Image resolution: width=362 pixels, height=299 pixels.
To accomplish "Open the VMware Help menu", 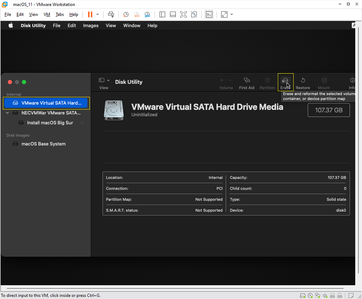I will tap(74, 15).
